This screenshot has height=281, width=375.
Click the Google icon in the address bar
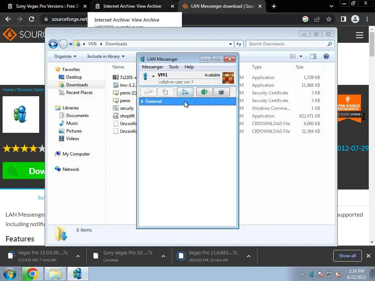[x=305, y=19]
